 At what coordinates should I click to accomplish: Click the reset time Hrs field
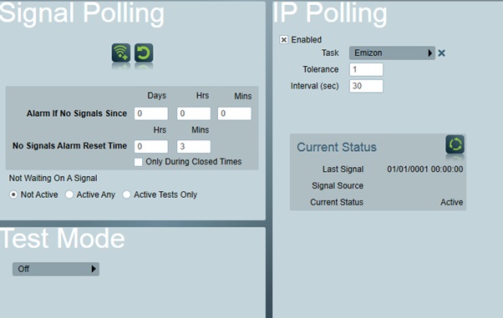(x=151, y=147)
